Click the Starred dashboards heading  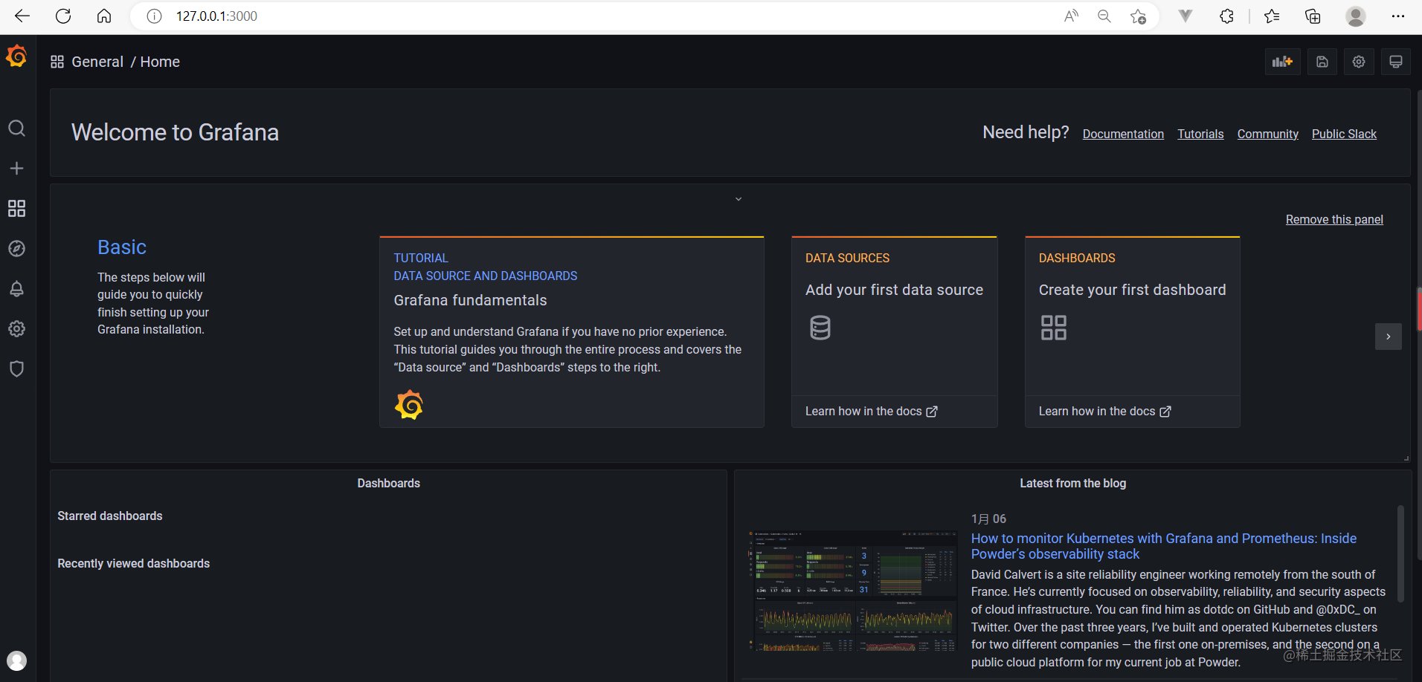click(110, 516)
